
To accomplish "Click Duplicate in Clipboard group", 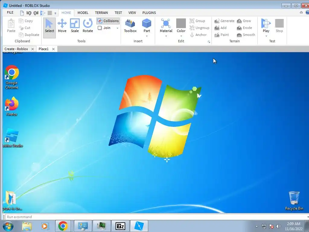I will pyautogui.click(x=29, y=35).
